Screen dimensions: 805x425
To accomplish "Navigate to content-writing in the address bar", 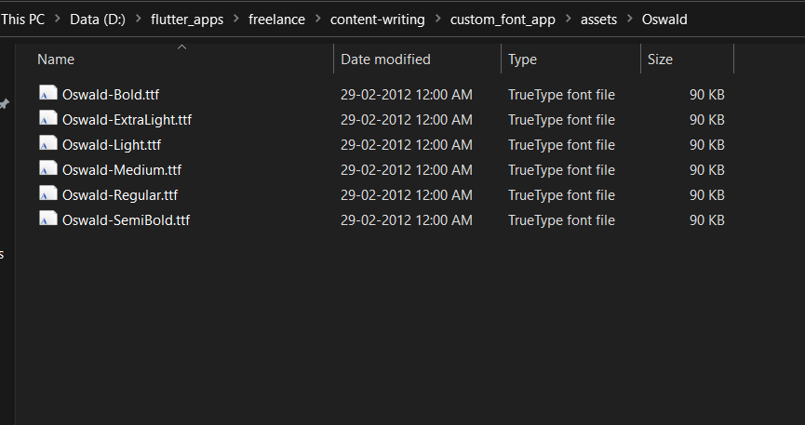I will pyautogui.click(x=377, y=20).
